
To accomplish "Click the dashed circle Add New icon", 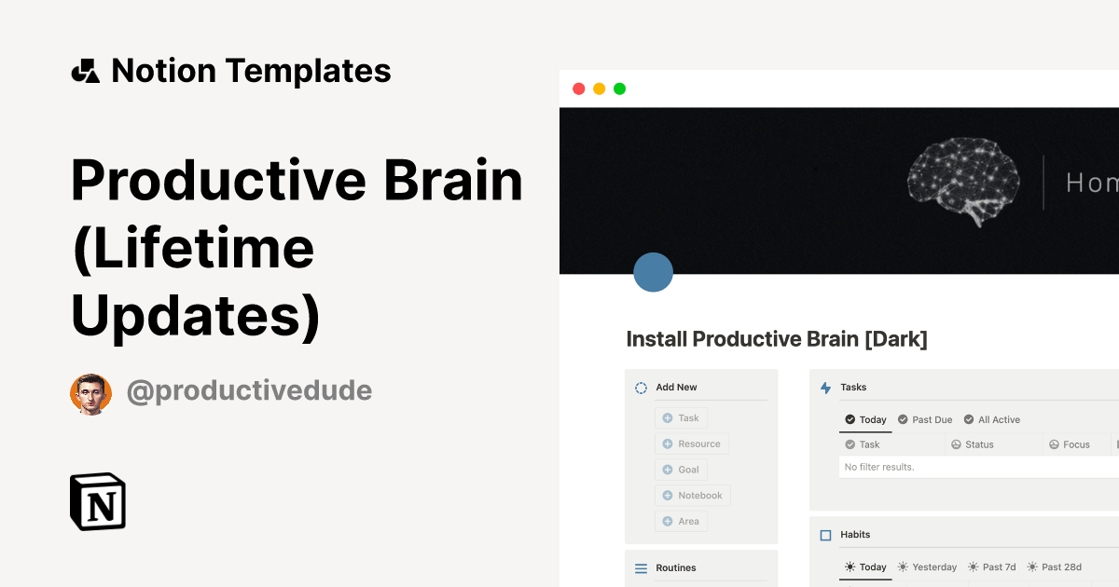I will tap(641, 387).
